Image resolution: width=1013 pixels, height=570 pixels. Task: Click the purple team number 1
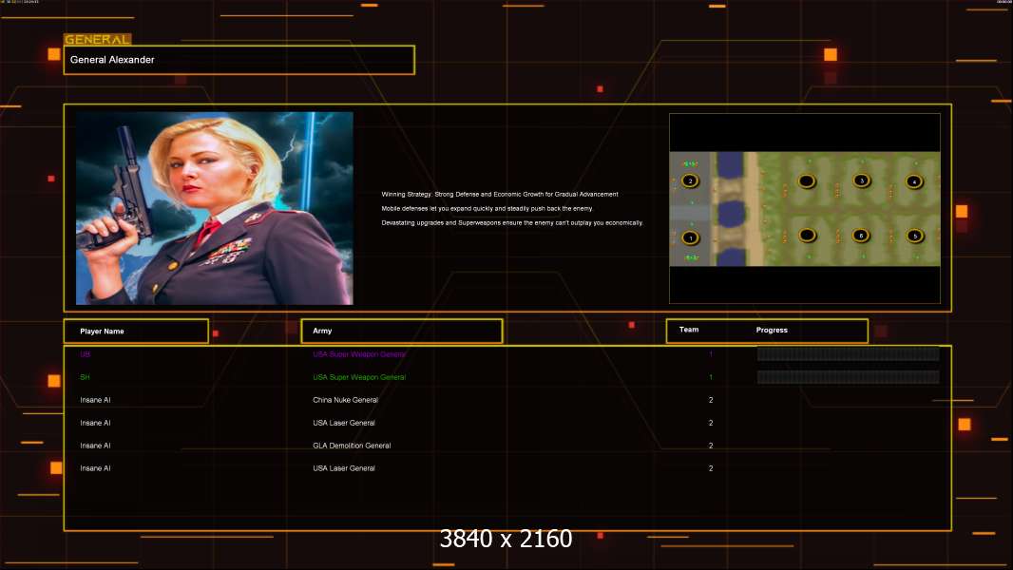tap(711, 354)
